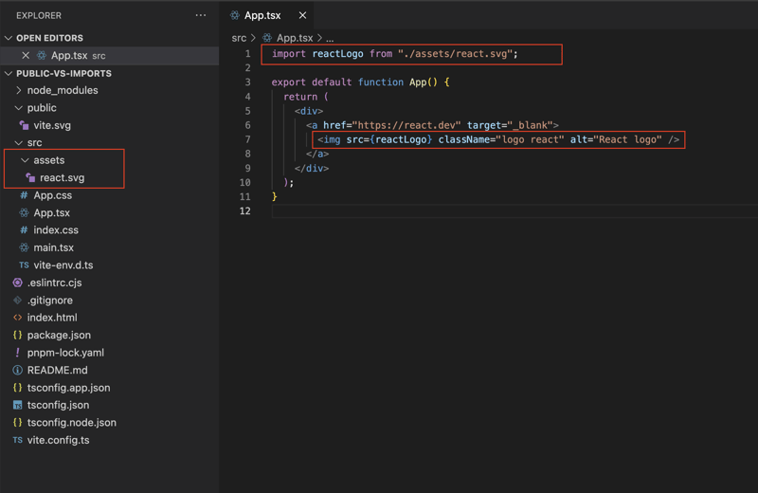The width and height of the screenshot is (758, 493).
Task: Open package.json file
Action: click(x=59, y=336)
